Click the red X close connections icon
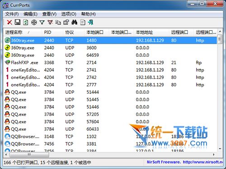The height and width of the screenshot is (169, 226). coord(9,23)
